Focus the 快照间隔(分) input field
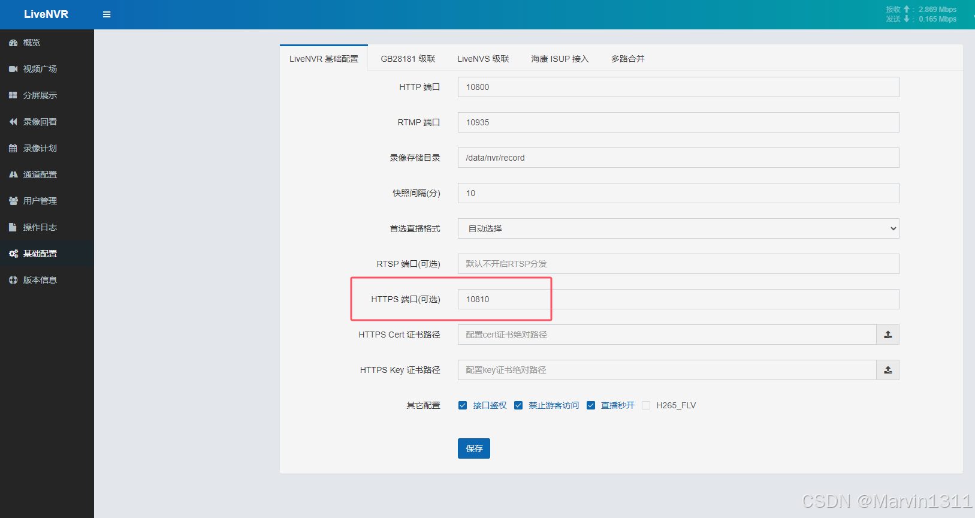This screenshot has width=975, height=518. pos(678,193)
